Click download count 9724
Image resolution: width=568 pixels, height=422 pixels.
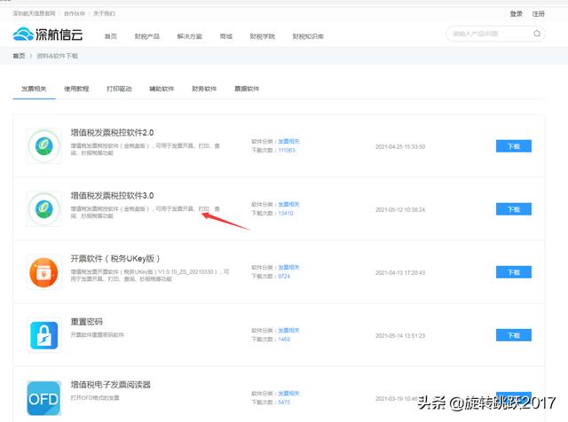tap(284, 276)
